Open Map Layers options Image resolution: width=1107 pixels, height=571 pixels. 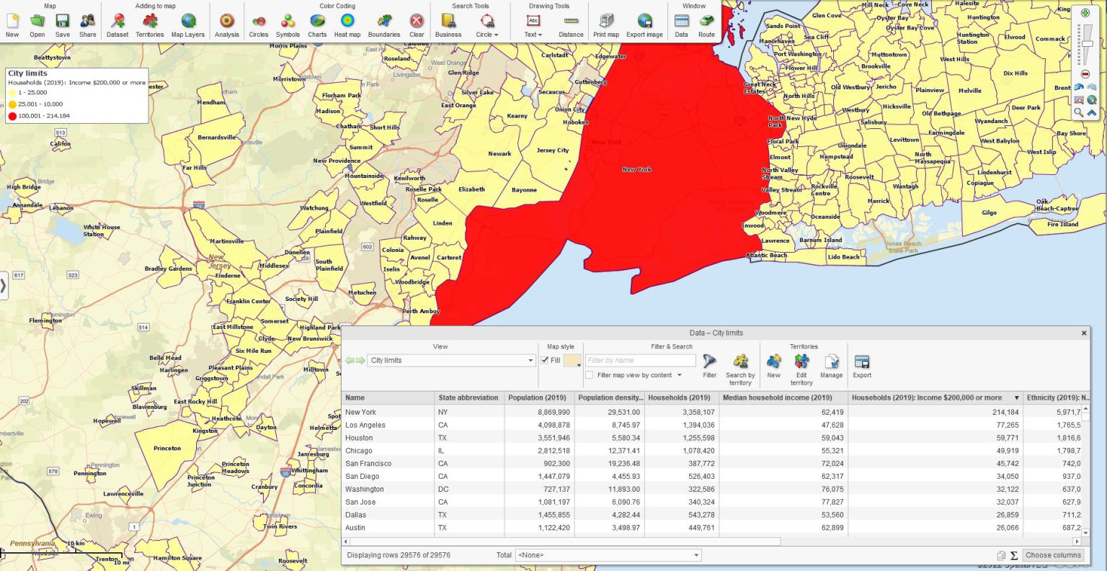[188, 24]
